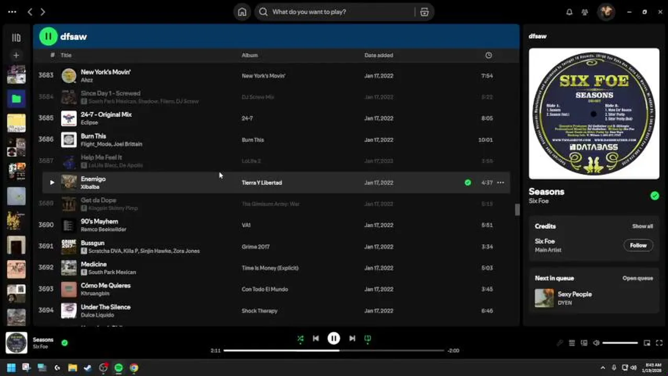Viewport: 668px width, 376px height.
Task: Open the Tierra Y Libertad album link
Action: click(x=262, y=183)
